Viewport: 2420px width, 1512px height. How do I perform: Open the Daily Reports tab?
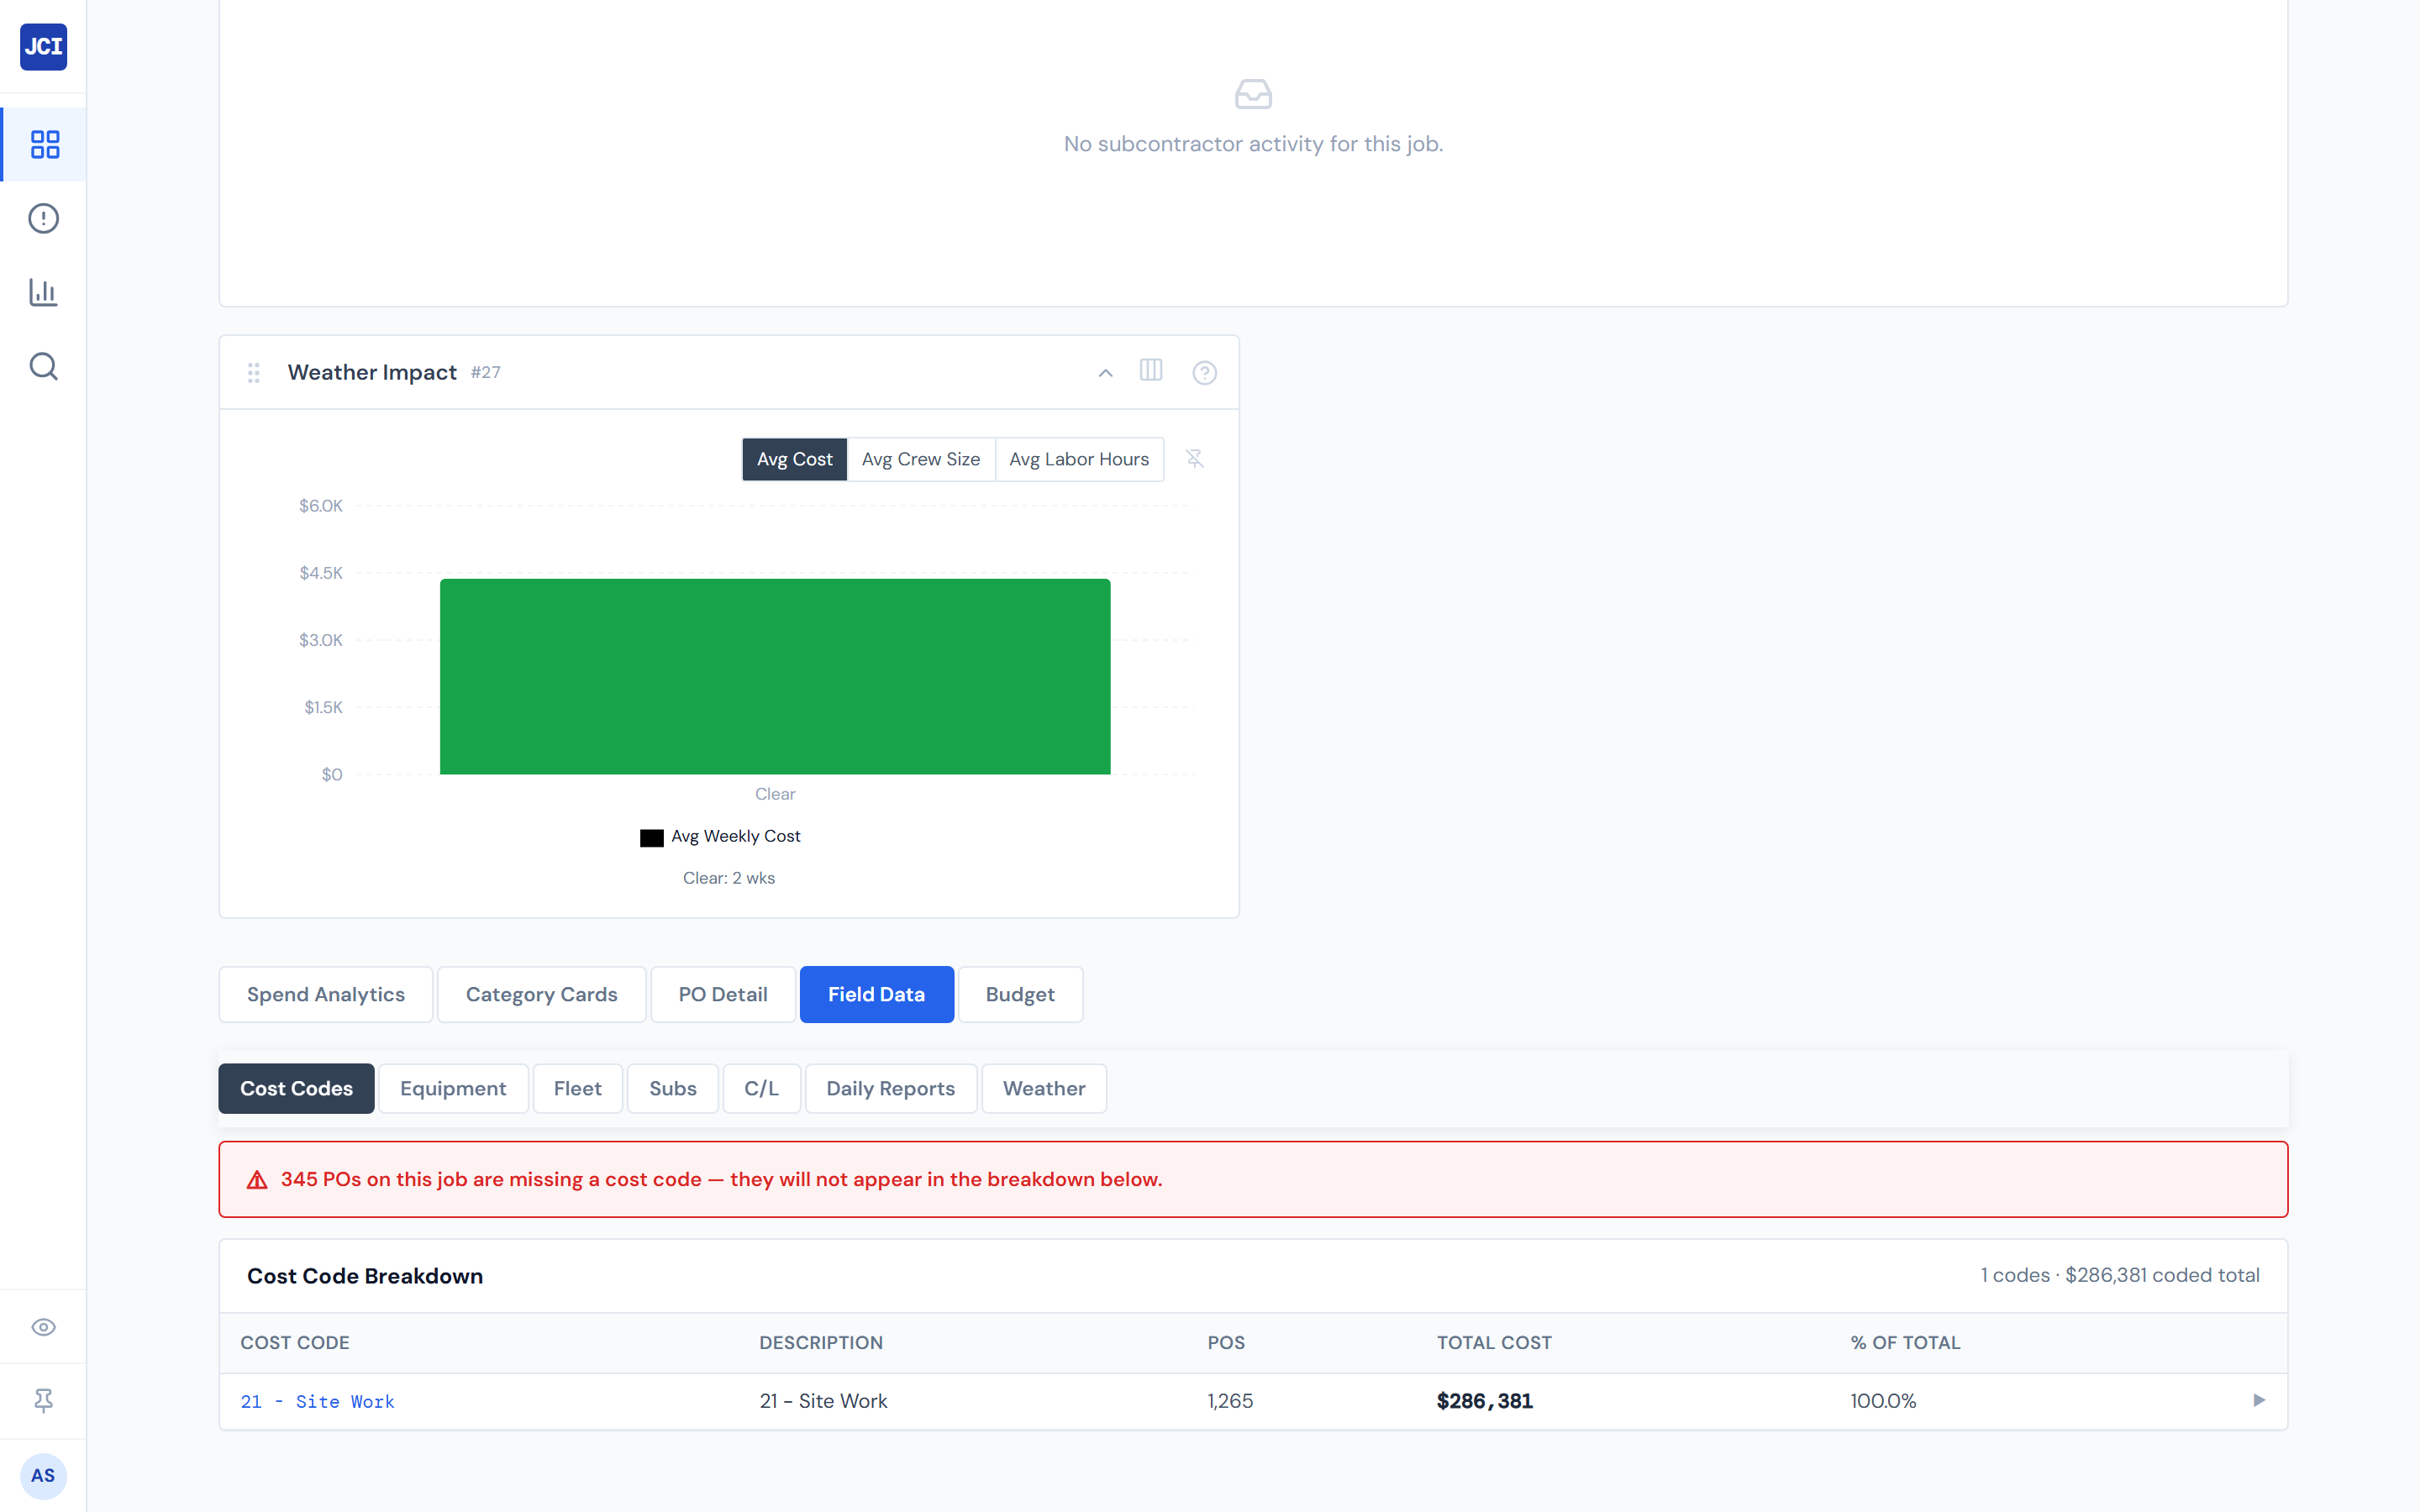[x=890, y=1088]
